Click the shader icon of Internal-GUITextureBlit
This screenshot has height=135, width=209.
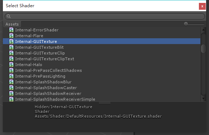11,47
